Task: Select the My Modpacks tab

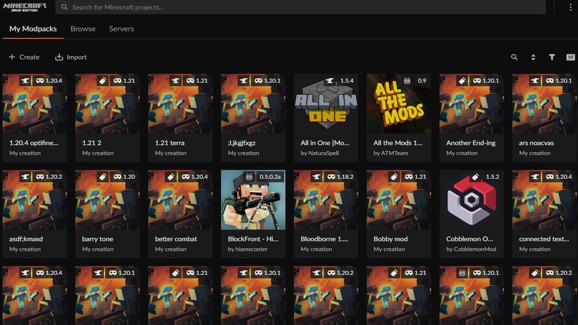Action: [x=33, y=29]
